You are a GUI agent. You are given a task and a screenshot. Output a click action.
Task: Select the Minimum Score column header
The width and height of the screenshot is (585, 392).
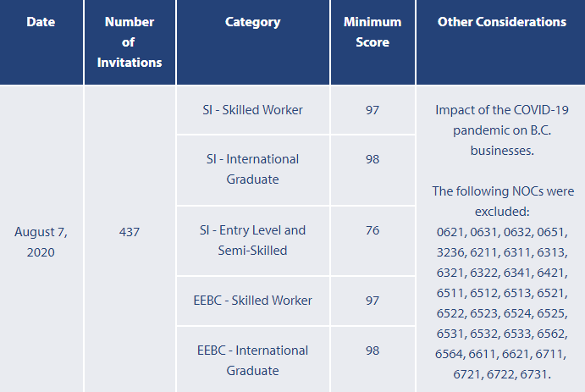373,31
